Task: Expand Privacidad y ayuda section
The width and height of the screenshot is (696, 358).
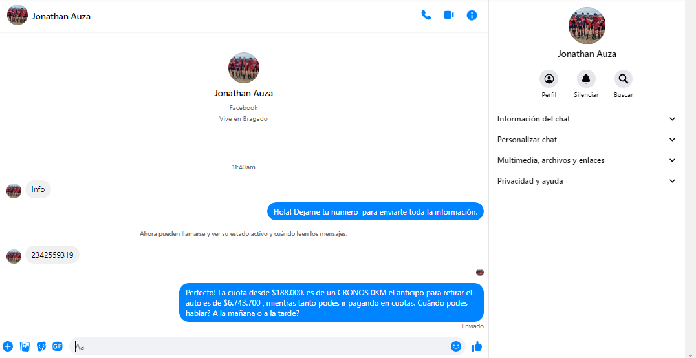Action: tap(586, 181)
